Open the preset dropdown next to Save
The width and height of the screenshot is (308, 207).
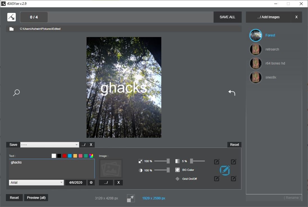click(x=50, y=145)
